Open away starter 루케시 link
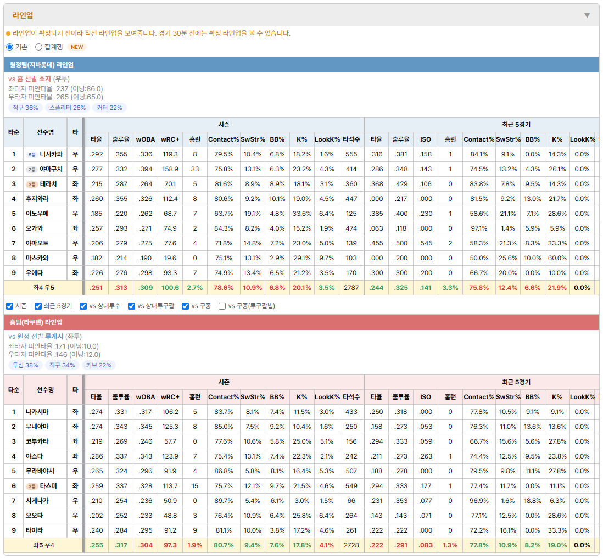This screenshot has height=559, width=603. tap(54, 337)
